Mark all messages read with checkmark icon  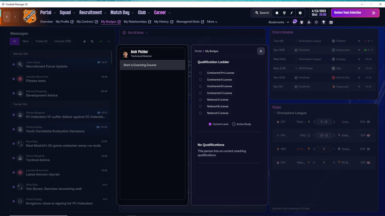point(101,41)
